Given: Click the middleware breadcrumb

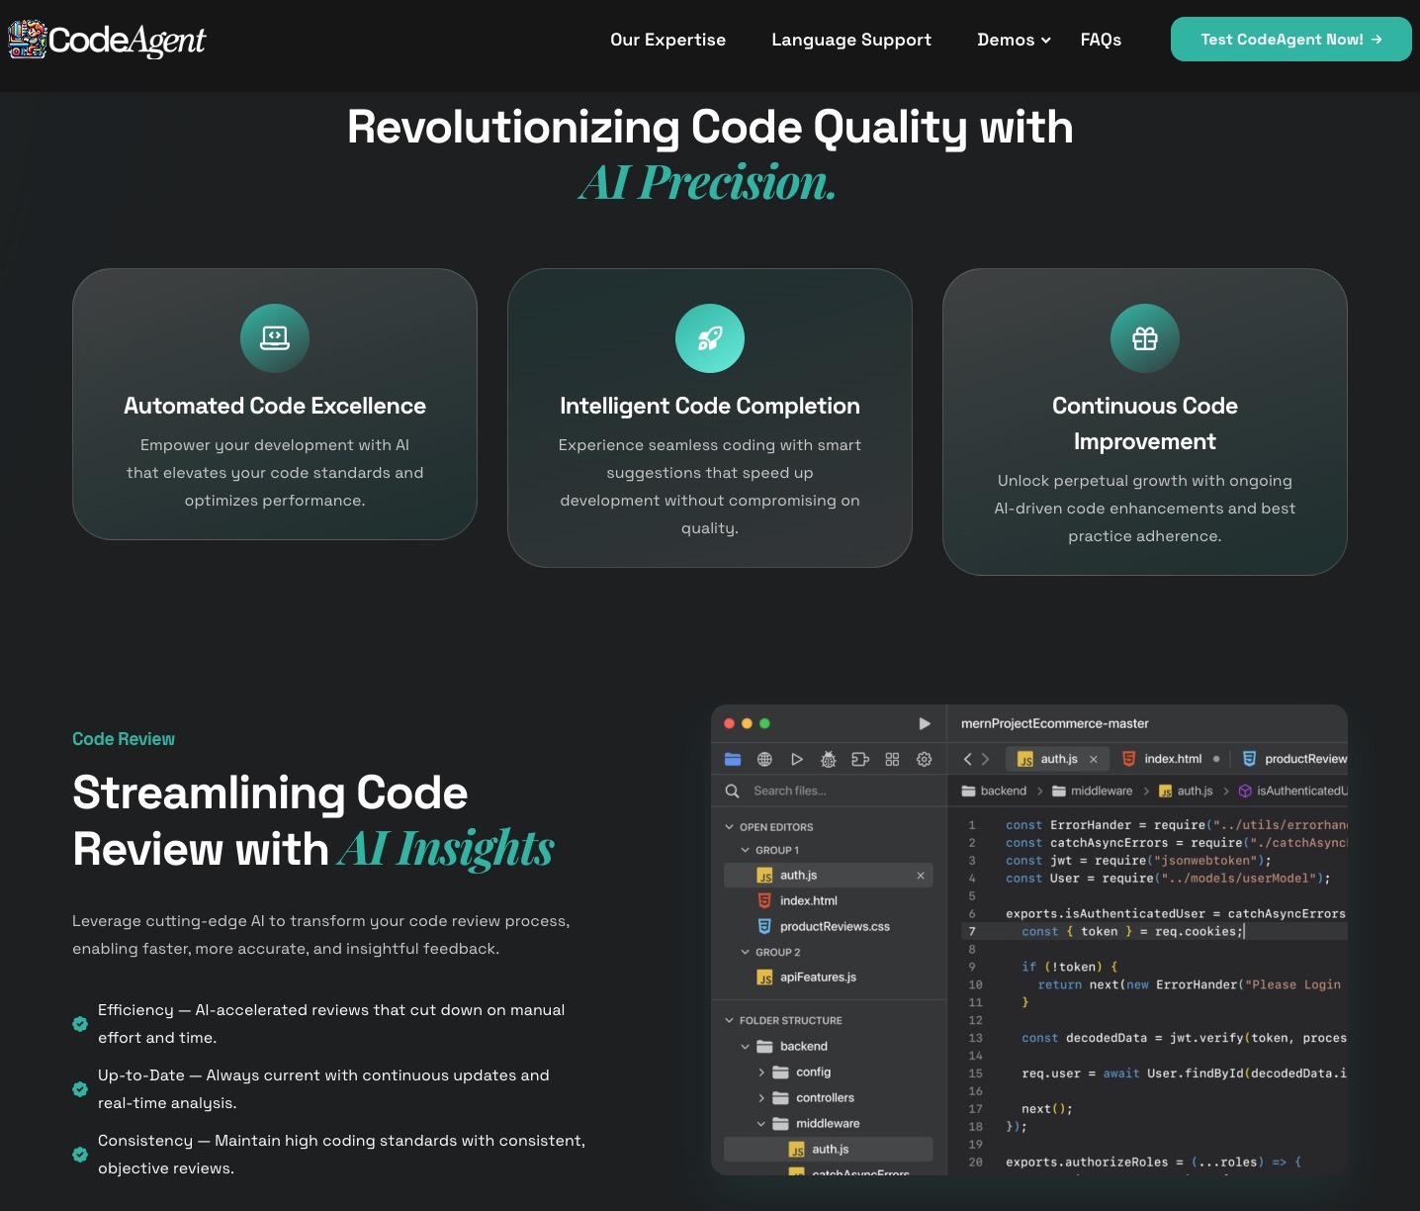Looking at the screenshot, I should [x=1092, y=791].
